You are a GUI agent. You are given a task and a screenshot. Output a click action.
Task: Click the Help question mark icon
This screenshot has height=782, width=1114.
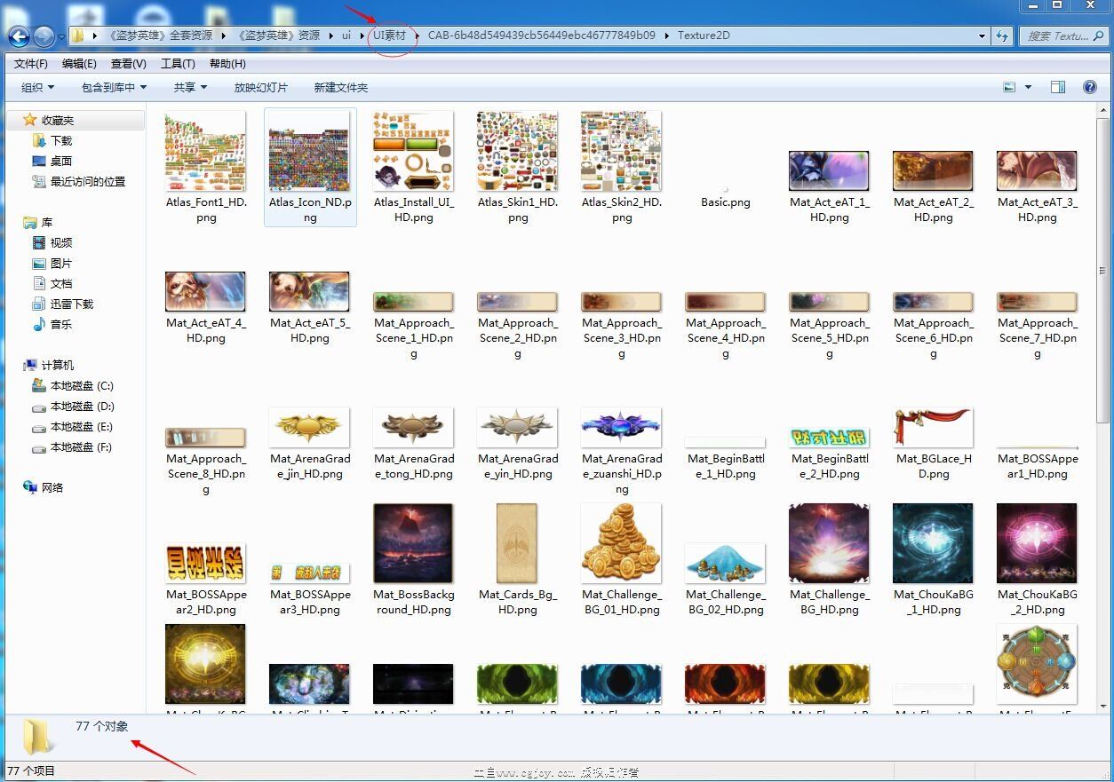pyautogui.click(x=1090, y=87)
